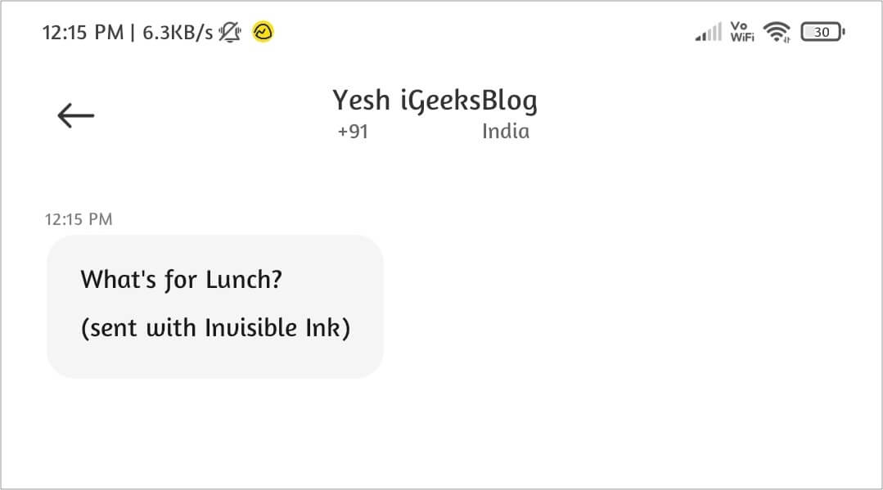Open contact Yesh iGeeksBlog details
The height and width of the screenshot is (490, 883).
pyautogui.click(x=435, y=101)
